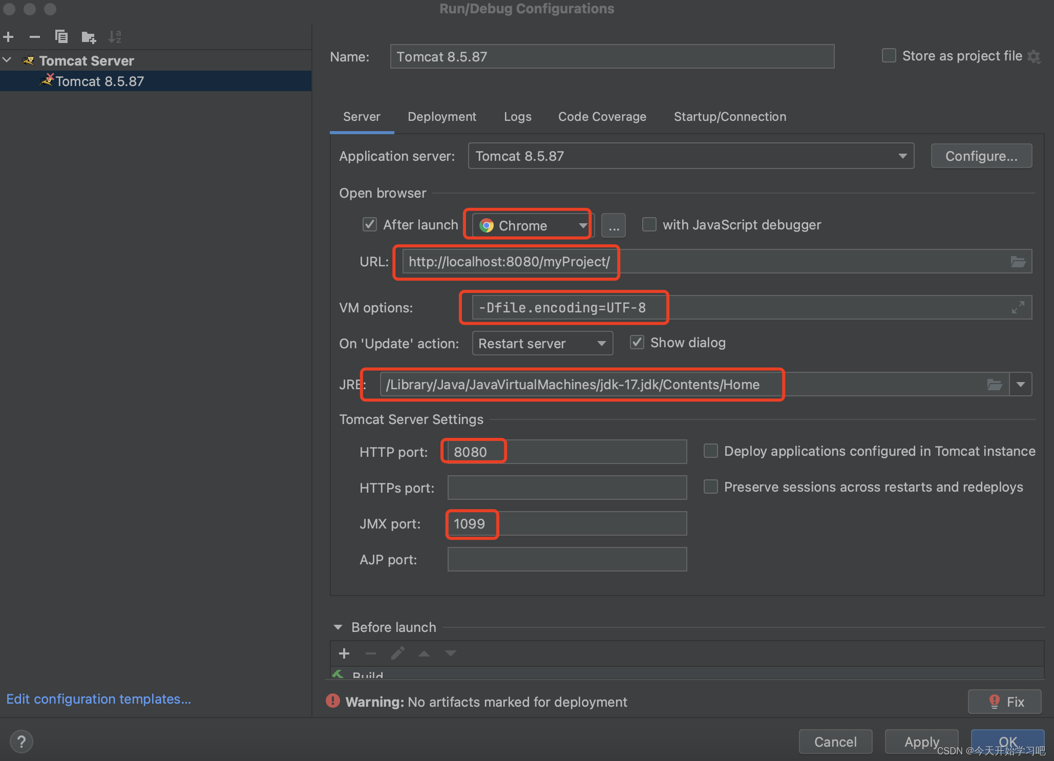Copy the selected configuration
The height and width of the screenshot is (761, 1054).
[61, 37]
